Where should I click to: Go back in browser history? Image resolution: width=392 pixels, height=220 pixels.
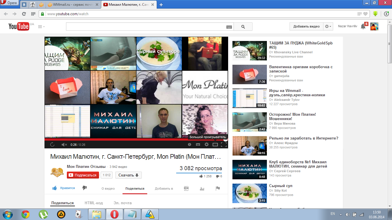(x=6, y=14)
